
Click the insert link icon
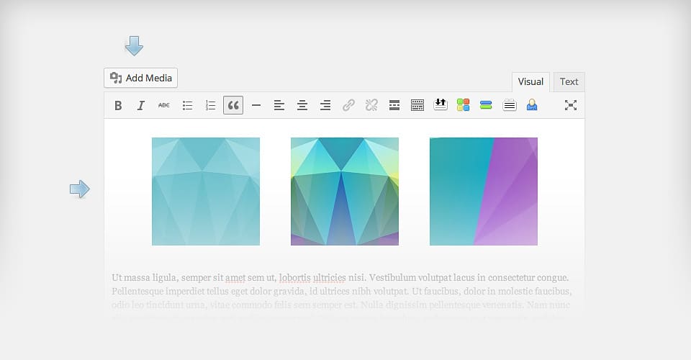(348, 106)
